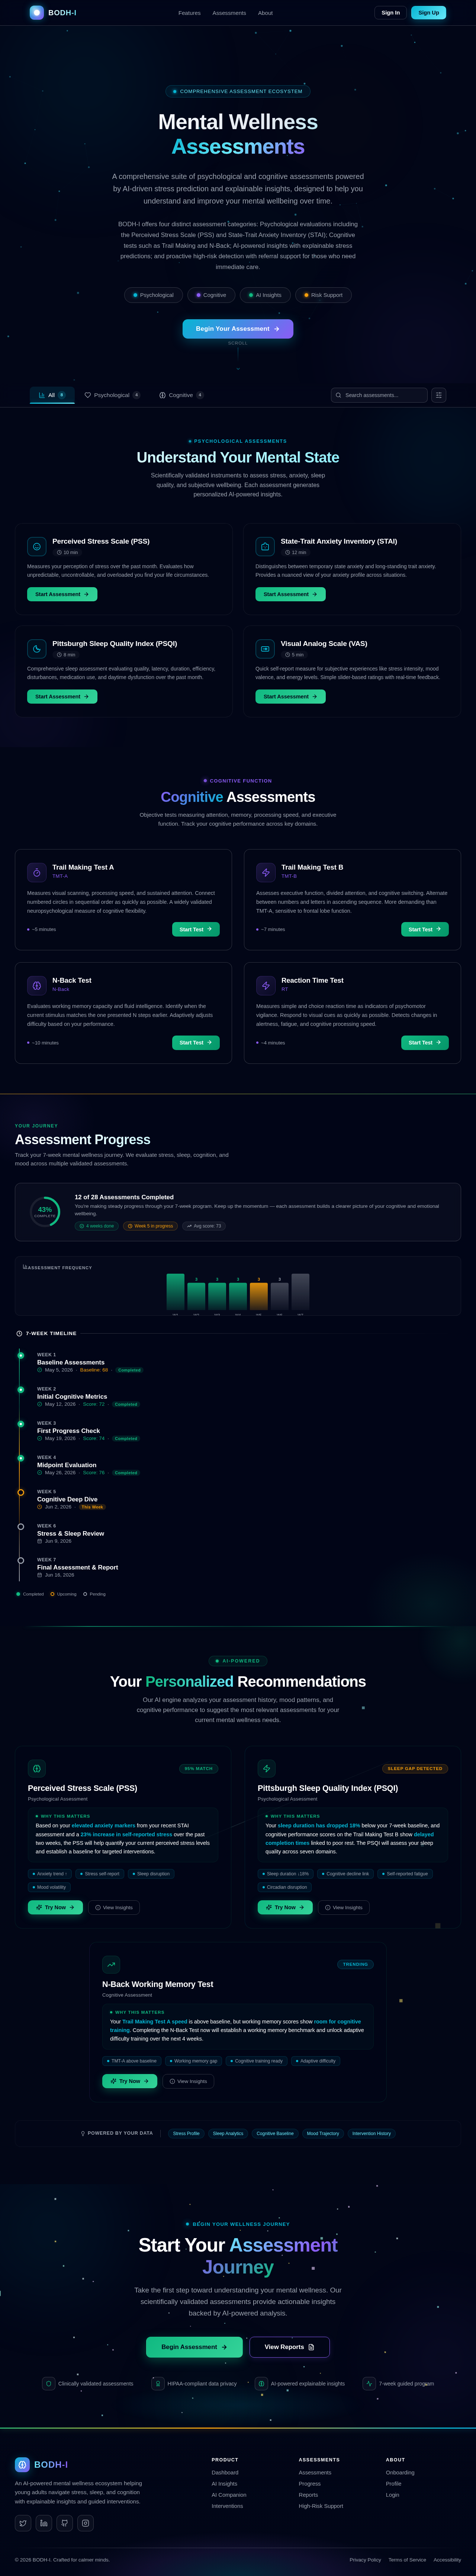
Task: View Insights for Pittsburgh Sleep Quality recommendation
Action: click(x=344, y=1907)
